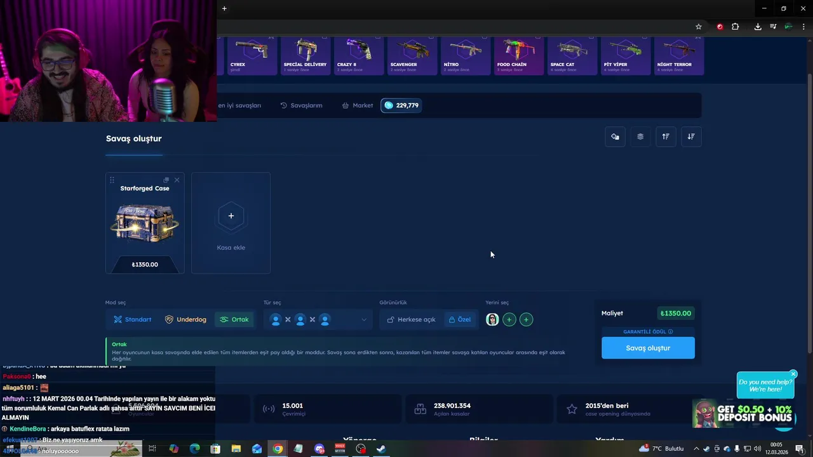Click the ₺1350.00 cost value badge
Screen dimensions: 813x457
(x=676, y=313)
